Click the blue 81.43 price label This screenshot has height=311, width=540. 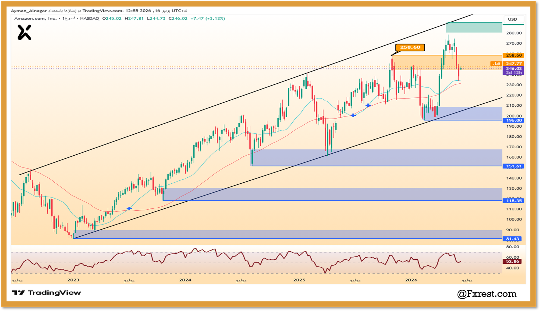coord(512,239)
